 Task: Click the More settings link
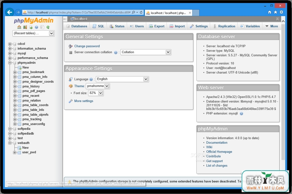[x=84, y=101]
